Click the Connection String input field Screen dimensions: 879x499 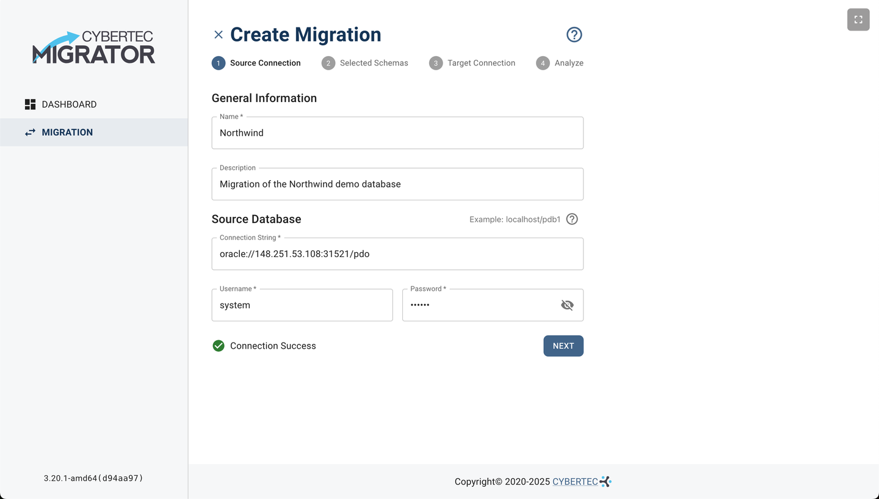[397, 254]
